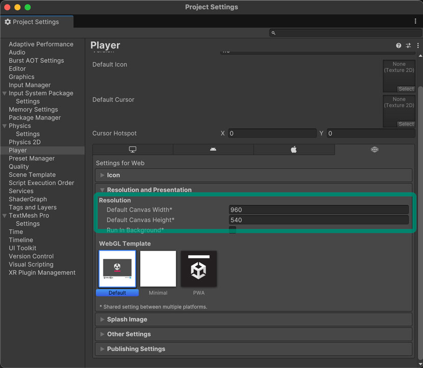The image size is (423, 368).
Task: Select the desktop monitor platform tab
Action: [133, 149]
